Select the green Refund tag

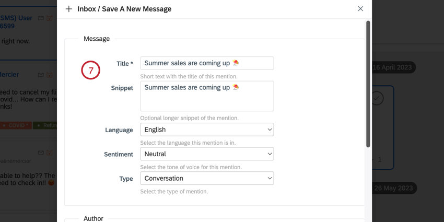(45, 125)
